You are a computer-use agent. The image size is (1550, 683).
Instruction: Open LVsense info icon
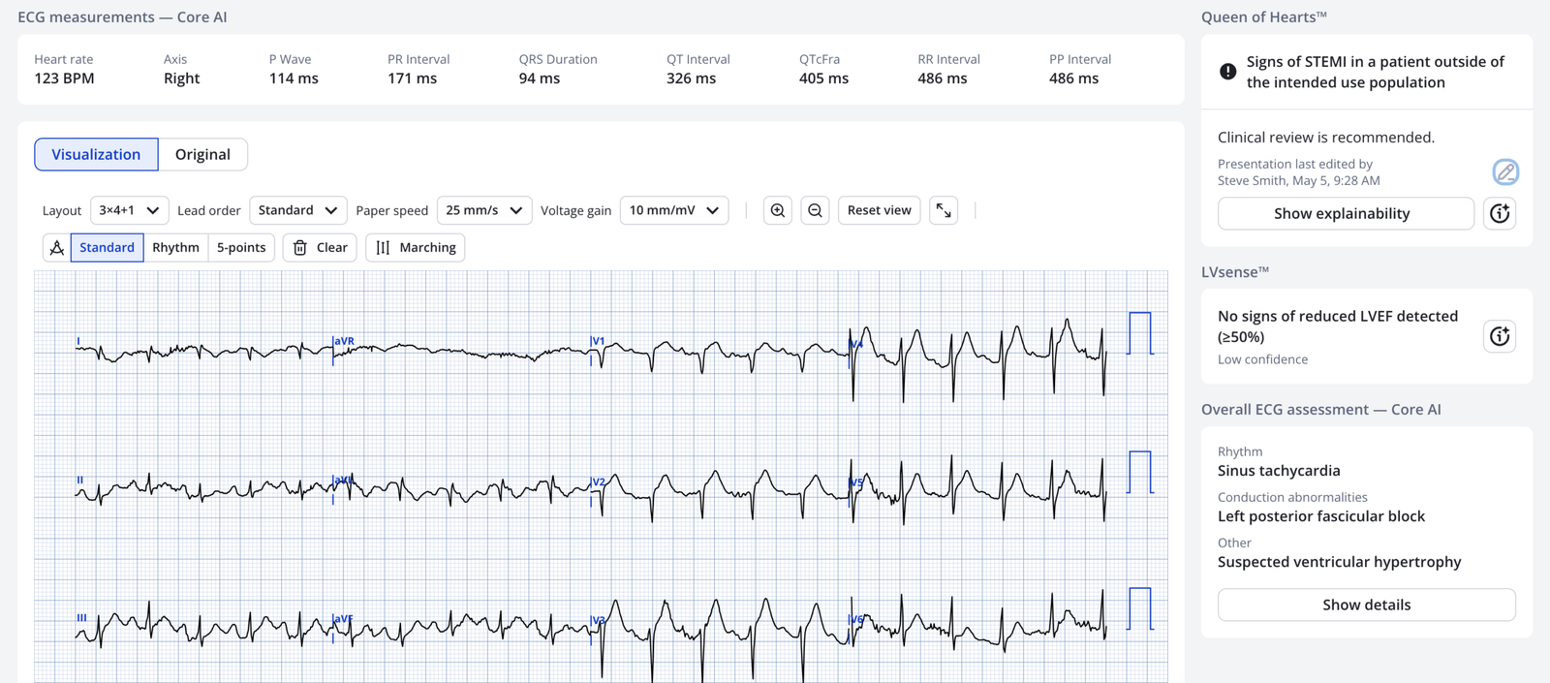tap(1500, 336)
